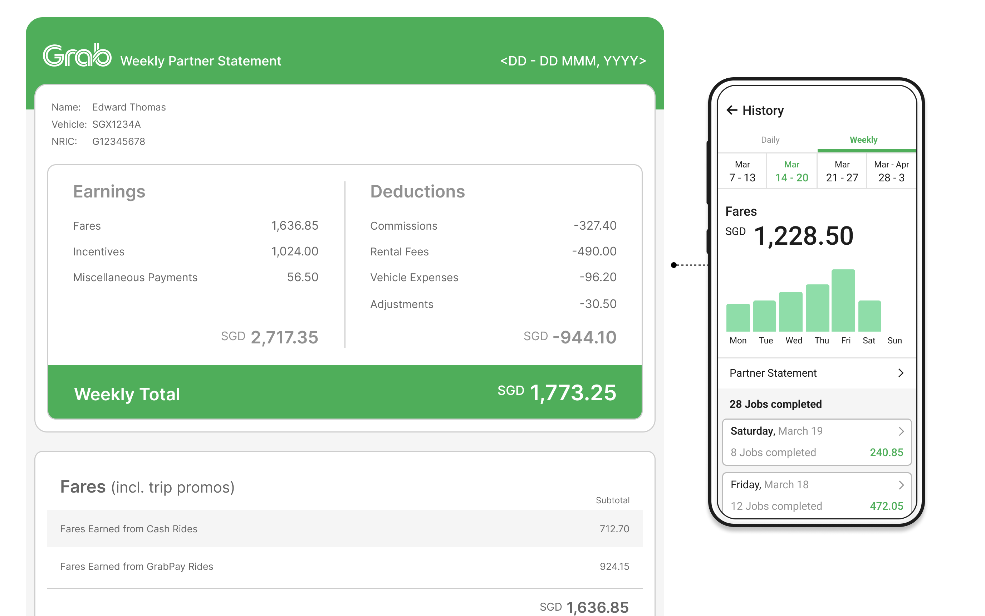Click the Rental Fees amount -490.00
Screen dimensions: 985x616
(594, 251)
